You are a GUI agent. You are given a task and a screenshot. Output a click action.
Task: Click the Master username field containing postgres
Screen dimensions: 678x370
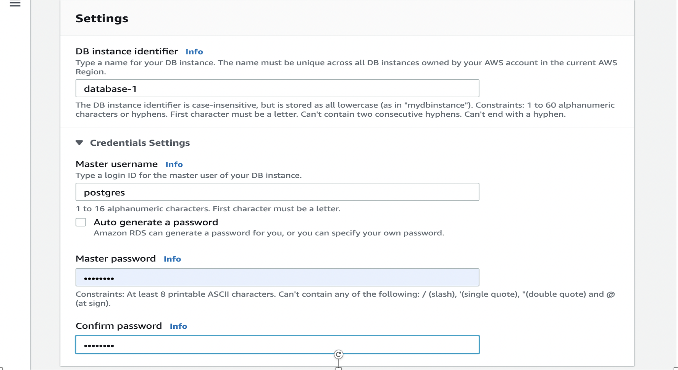pos(277,192)
